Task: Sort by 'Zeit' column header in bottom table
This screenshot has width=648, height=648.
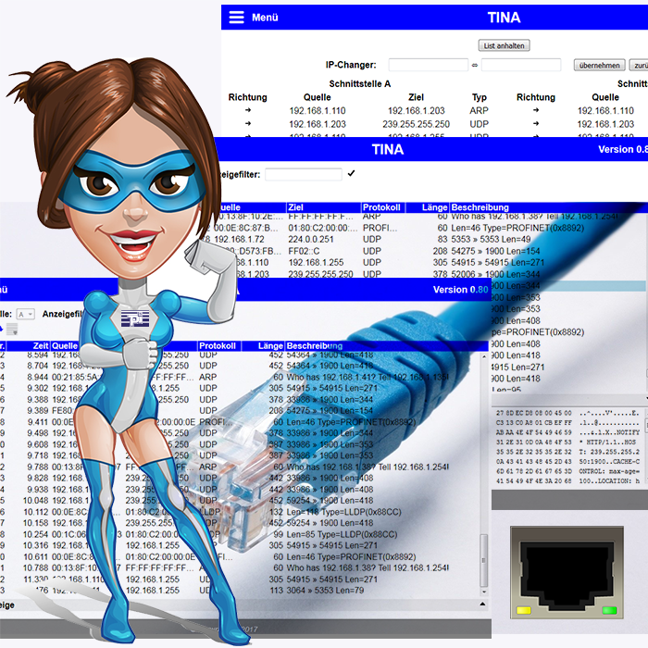Action: tap(41, 346)
